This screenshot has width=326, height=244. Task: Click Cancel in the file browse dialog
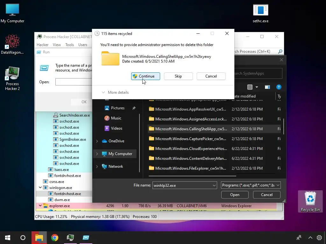(266, 195)
